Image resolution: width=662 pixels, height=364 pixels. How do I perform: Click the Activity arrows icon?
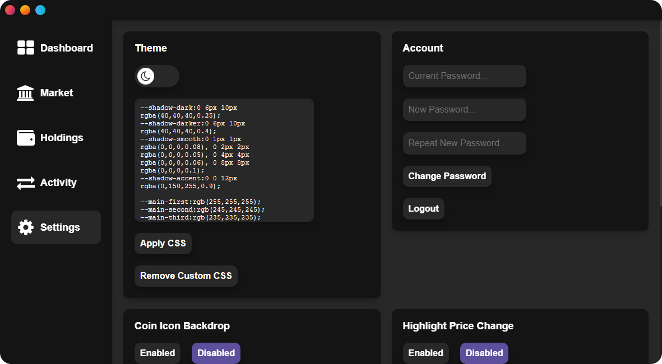26,183
